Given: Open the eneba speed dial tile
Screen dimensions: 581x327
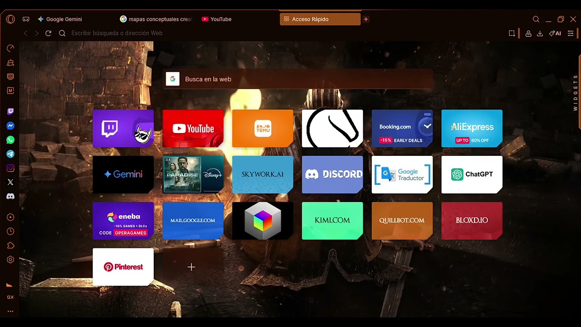Looking at the screenshot, I should 123,221.
